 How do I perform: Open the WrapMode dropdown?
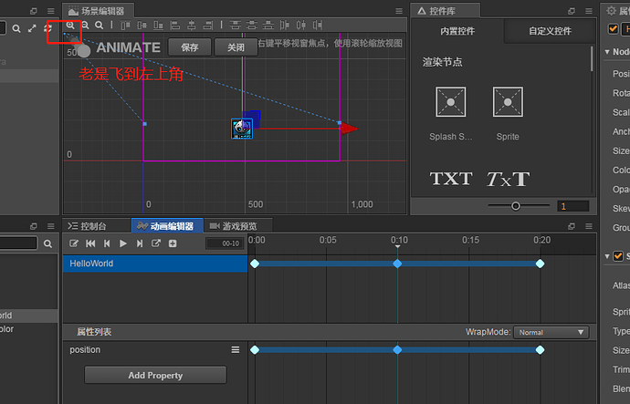(x=550, y=333)
